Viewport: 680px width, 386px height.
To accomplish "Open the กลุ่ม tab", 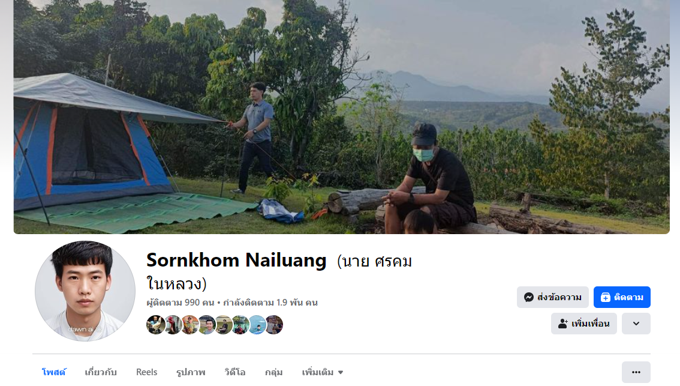I will point(273,373).
